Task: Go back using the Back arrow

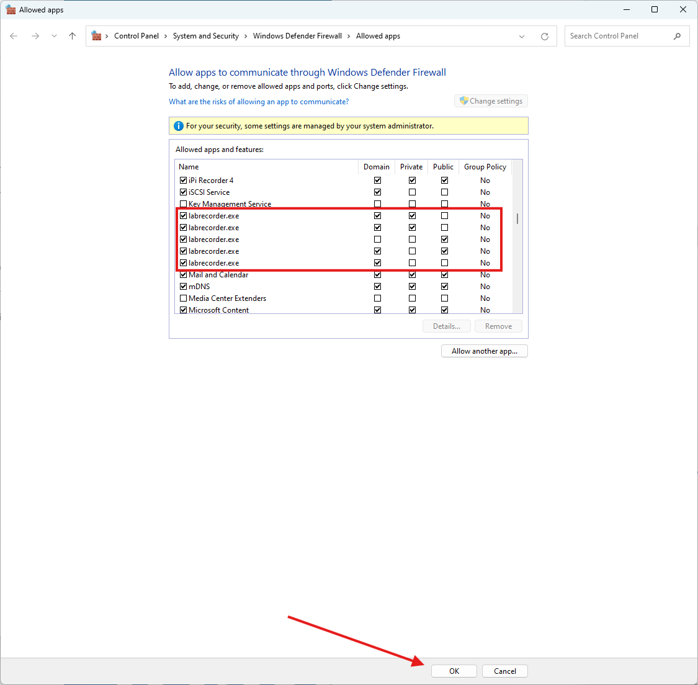Action: 14,36
